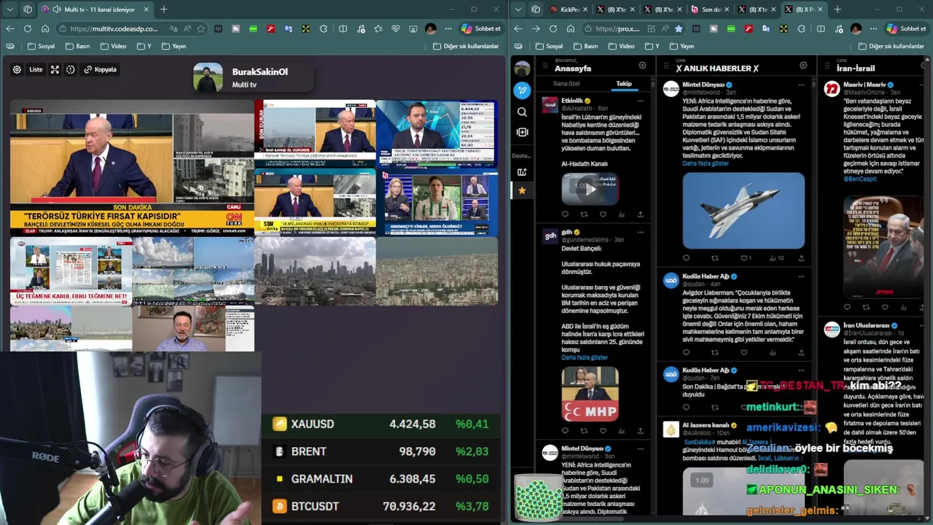Open a new tab in left browser
933x525 pixels.
pyautogui.click(x=164, y=9)
